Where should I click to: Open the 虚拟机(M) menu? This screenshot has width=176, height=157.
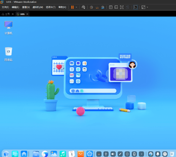(x=38, y=7)
